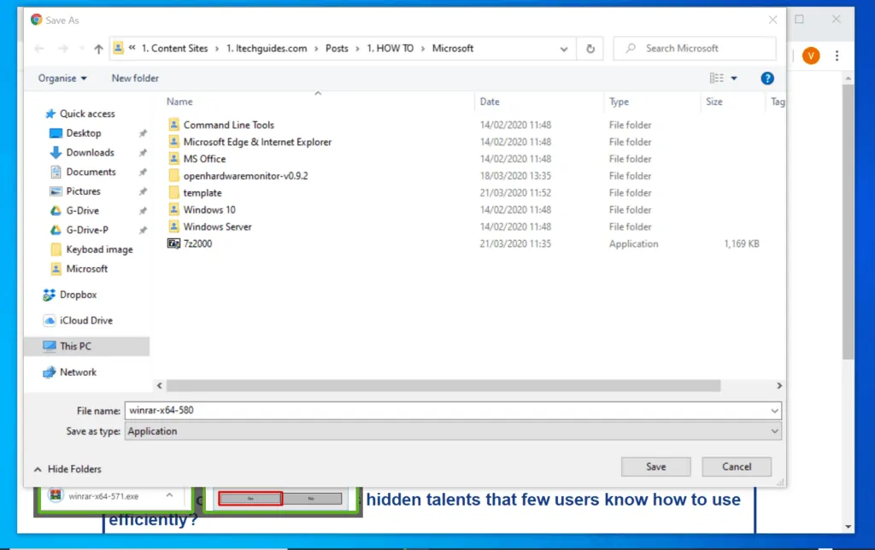Image resolution: width=875 pixels, height=550 pixels.
Task: Click the Change your view icon
Action: [716, 78]
